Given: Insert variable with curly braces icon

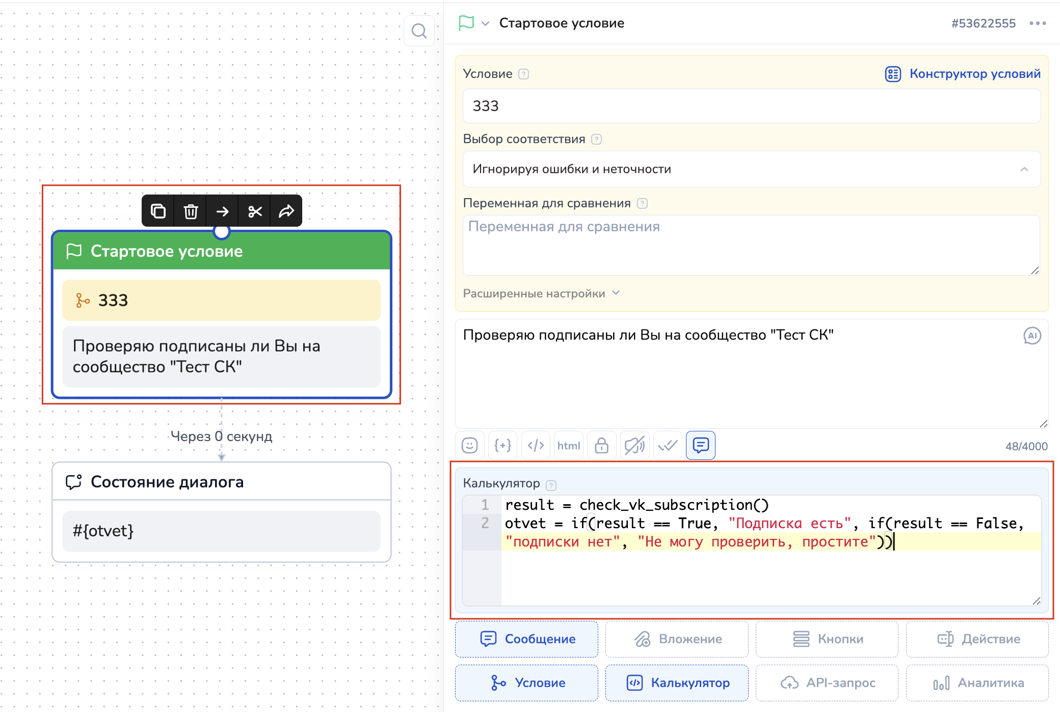Looking at the screenshot, I should click(x=502, y=446).
